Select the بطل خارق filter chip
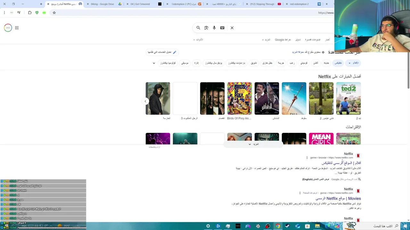 point(267,63)
